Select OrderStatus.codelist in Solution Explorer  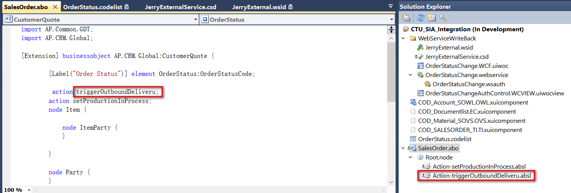445,139
